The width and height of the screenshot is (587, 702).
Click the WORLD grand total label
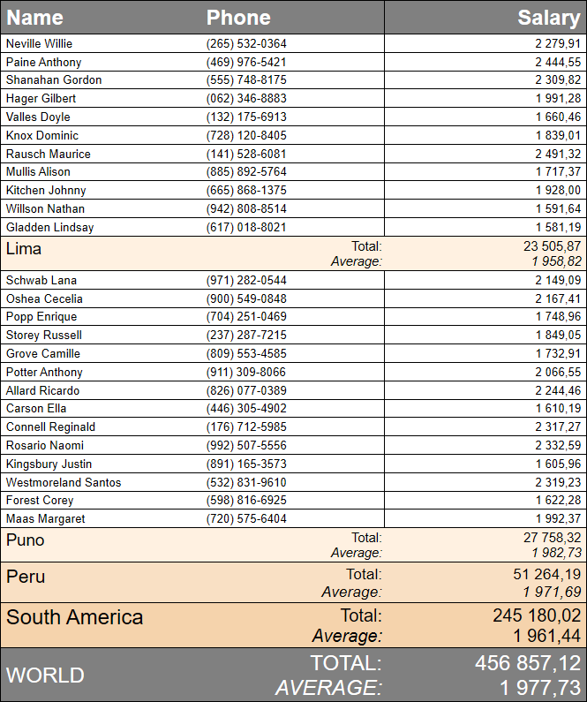click(46, 676)
